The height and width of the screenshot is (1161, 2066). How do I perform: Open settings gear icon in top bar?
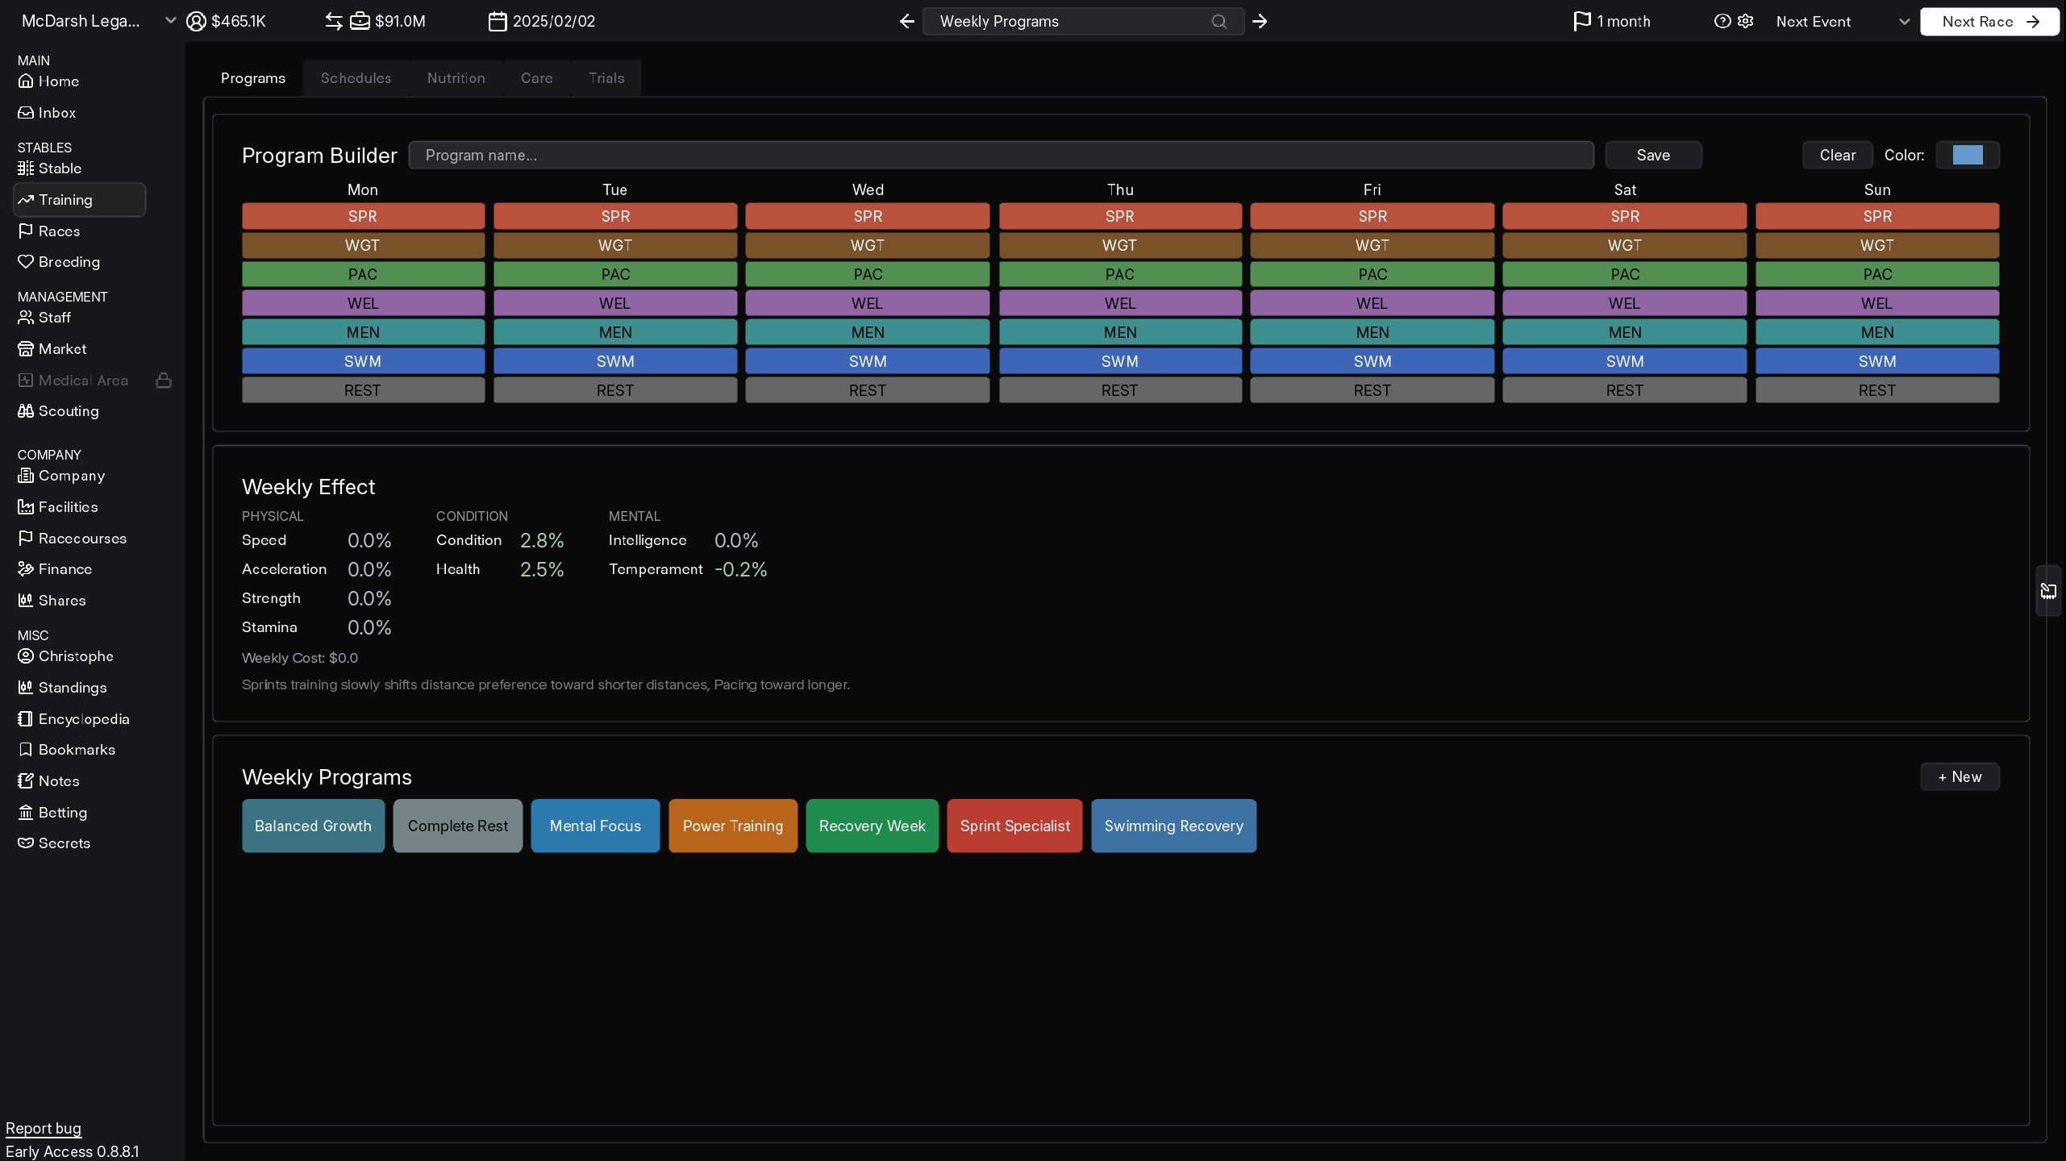pyautogui.click(x=1746, y=22)
